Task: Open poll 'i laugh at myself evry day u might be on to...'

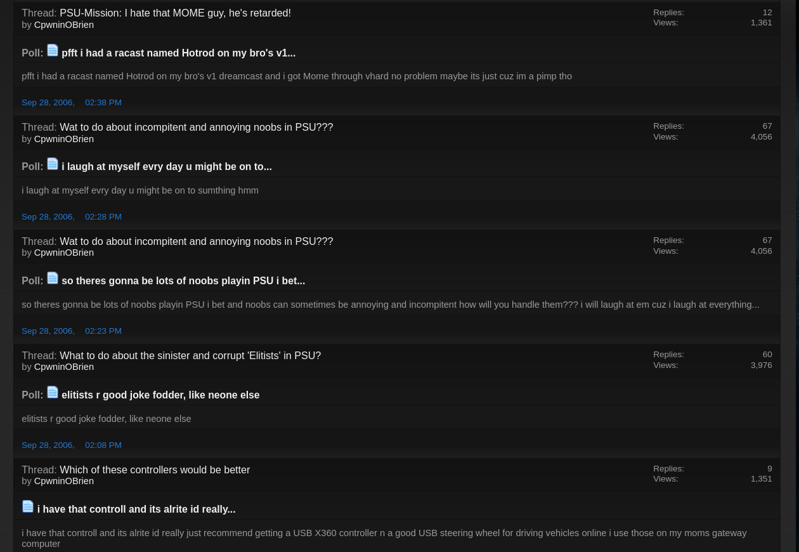Action: point(166,166)
